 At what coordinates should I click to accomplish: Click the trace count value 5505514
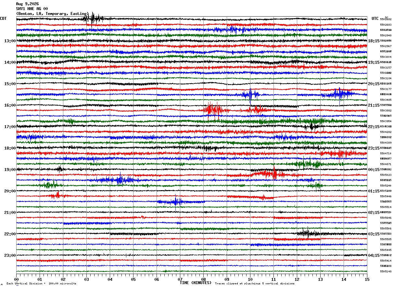[386, 207]
